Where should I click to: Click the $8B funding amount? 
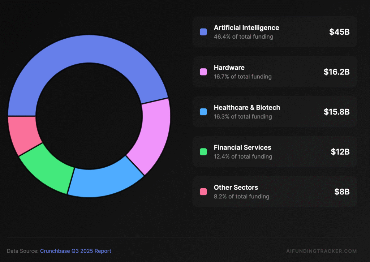point(342,192)
